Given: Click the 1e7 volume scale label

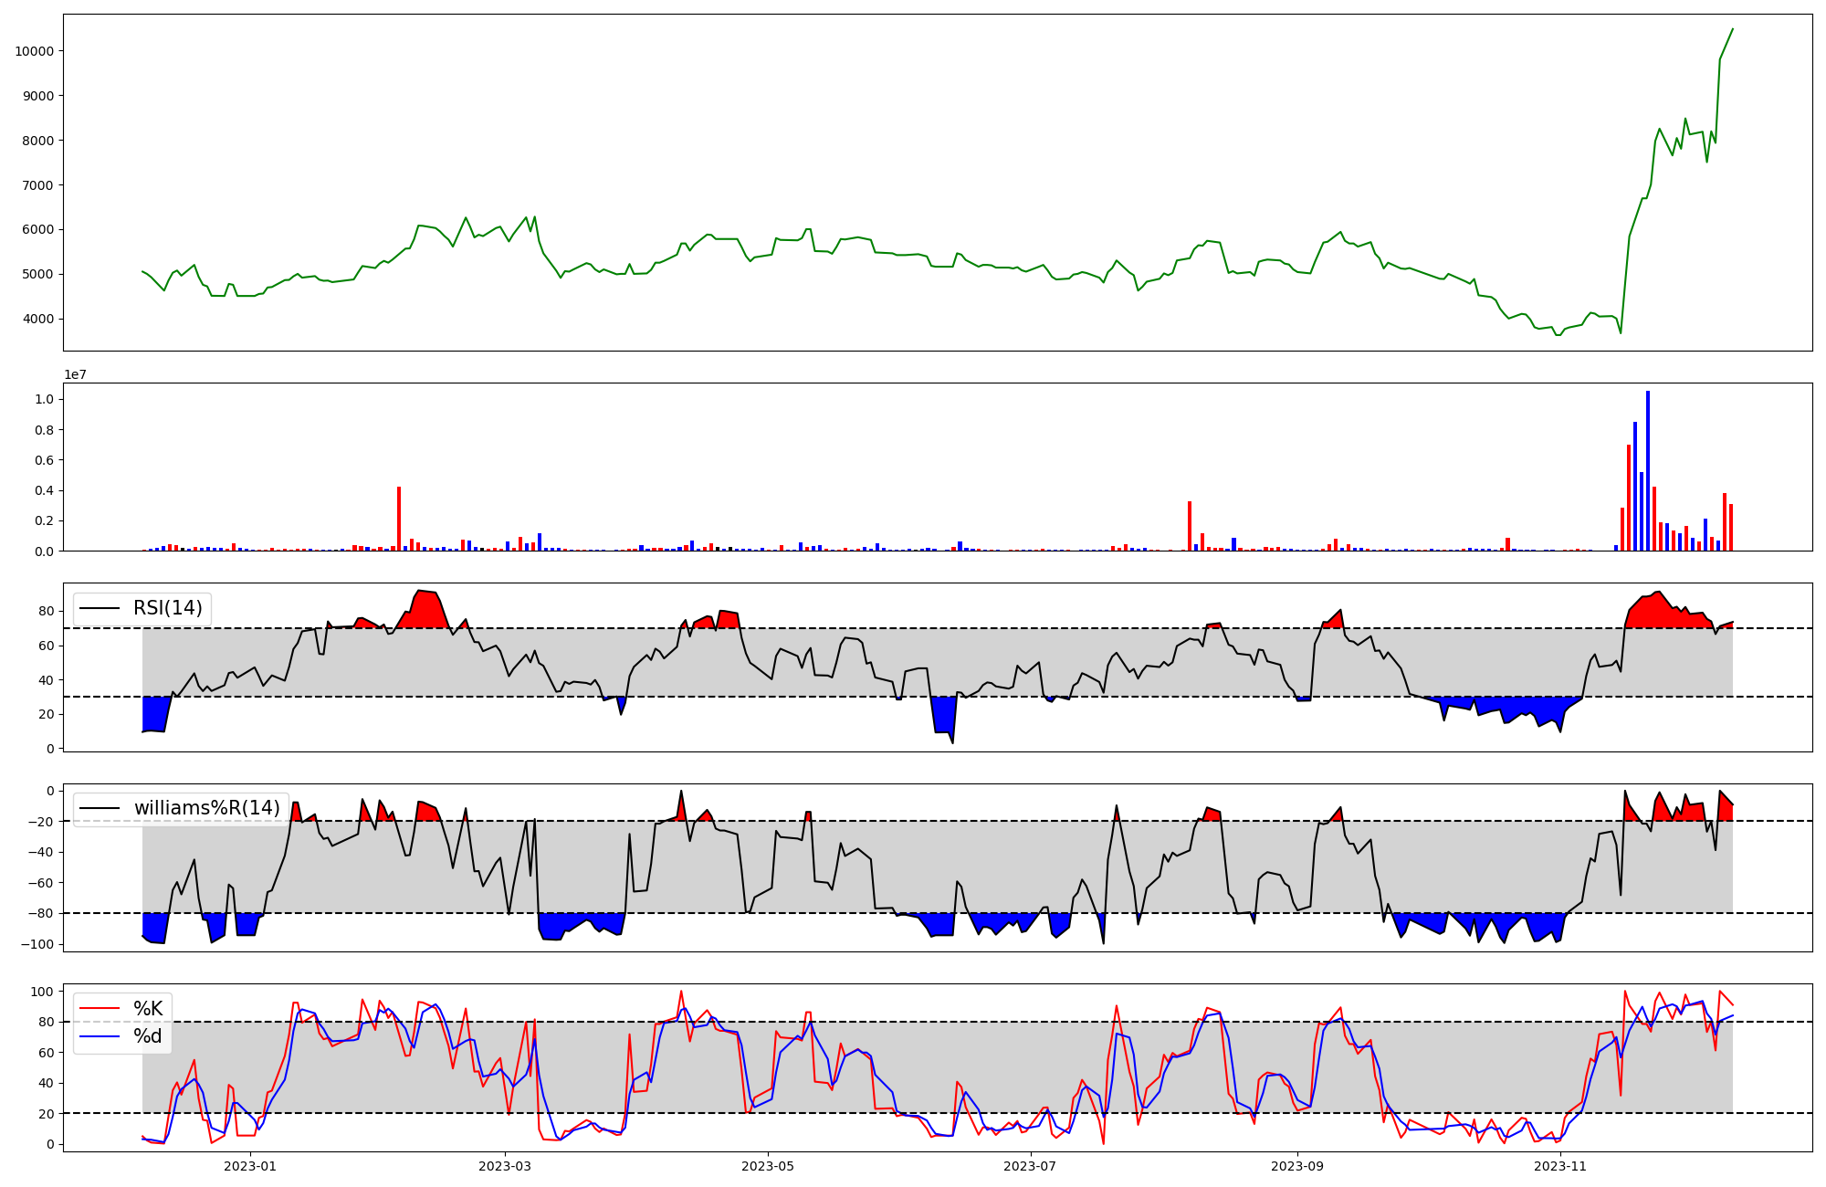Looking at the screenshot, I should (x=75, y=375).
